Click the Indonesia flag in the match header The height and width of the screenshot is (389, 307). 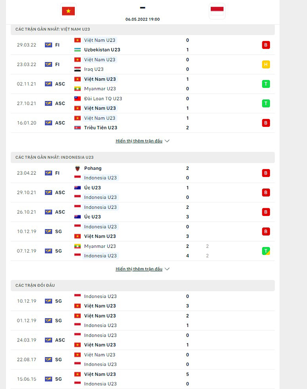217,11
